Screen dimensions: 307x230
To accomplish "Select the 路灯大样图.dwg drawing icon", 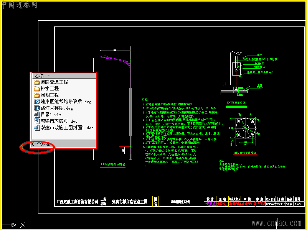I will [36, 108].
